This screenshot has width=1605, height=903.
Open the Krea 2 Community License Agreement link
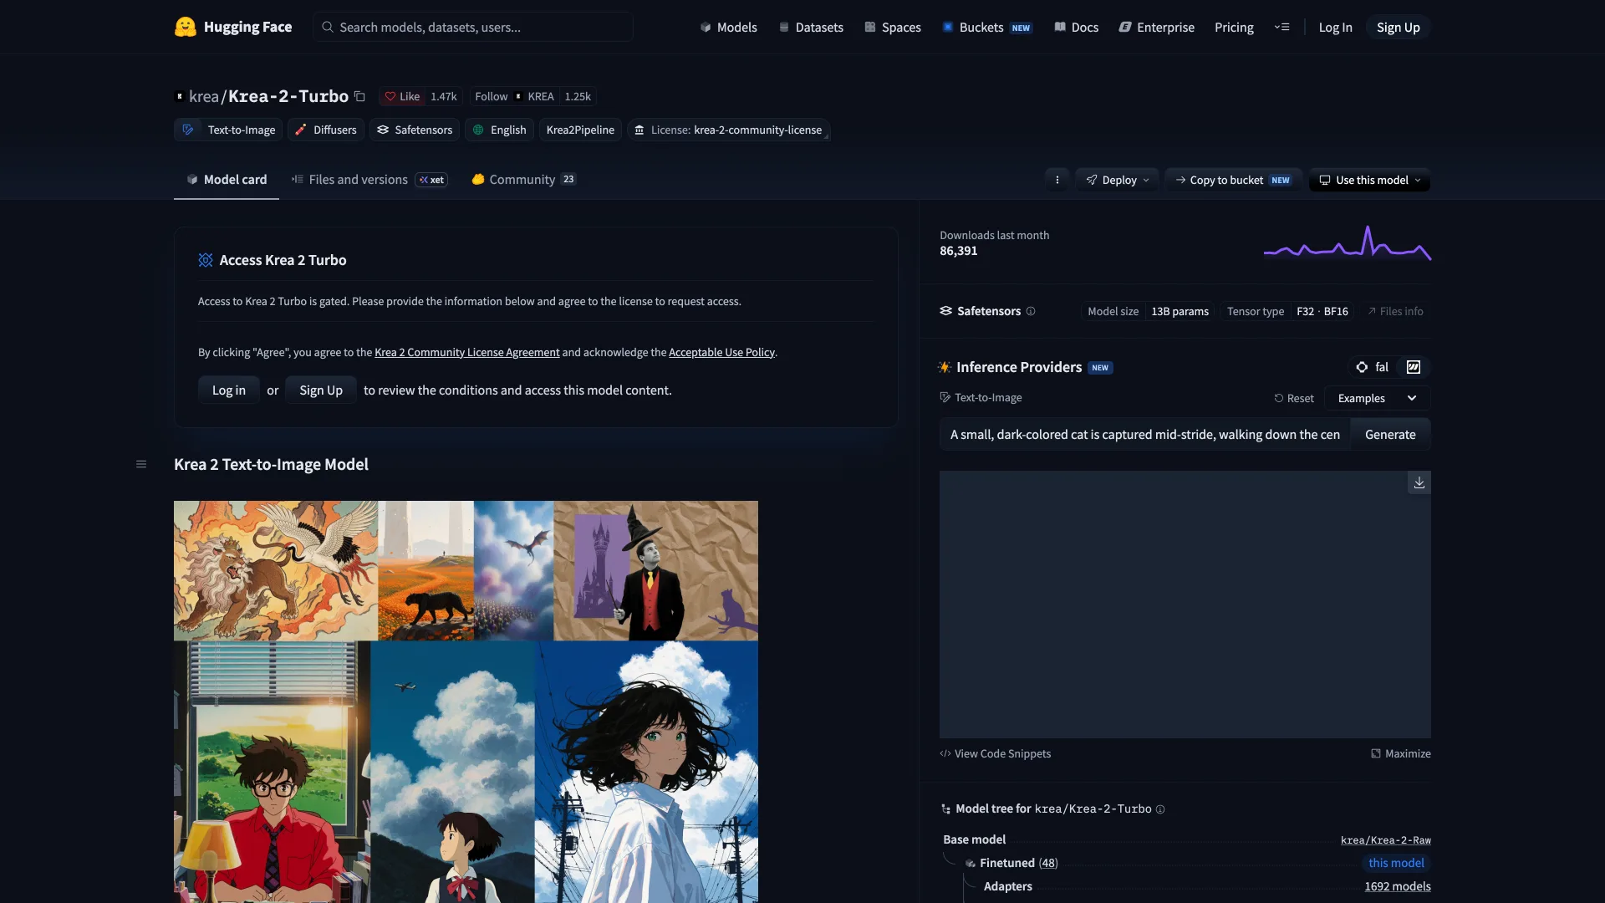click(x=467, y=352)
